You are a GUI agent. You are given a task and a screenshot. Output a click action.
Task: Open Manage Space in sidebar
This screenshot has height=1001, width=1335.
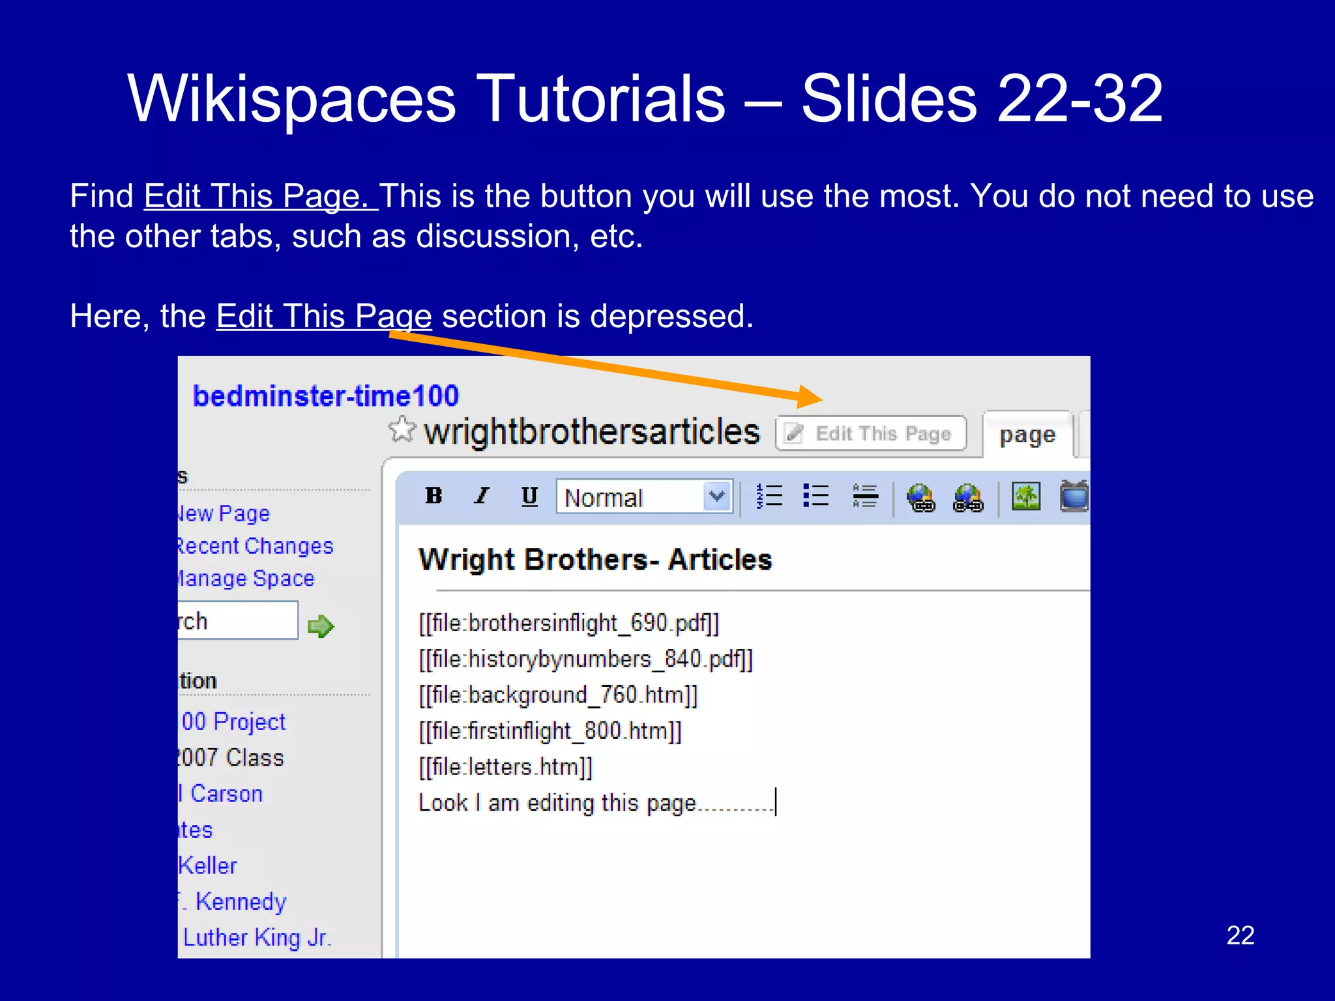246,579
